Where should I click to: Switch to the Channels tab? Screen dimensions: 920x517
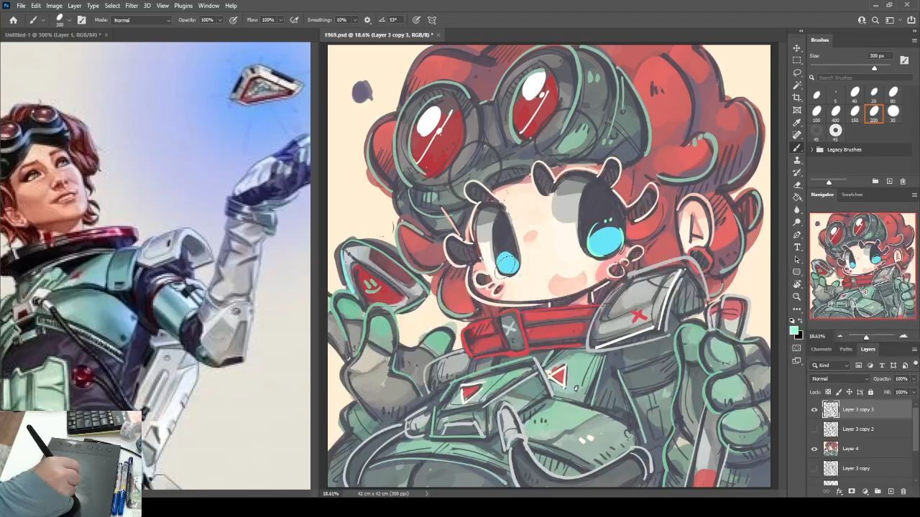(821, 349)
